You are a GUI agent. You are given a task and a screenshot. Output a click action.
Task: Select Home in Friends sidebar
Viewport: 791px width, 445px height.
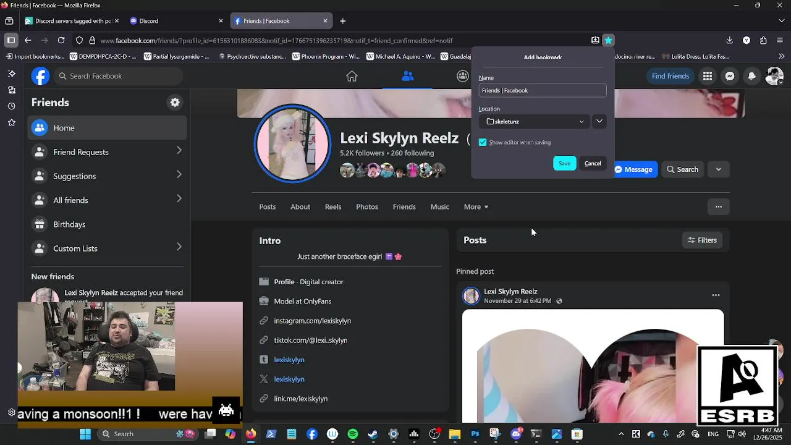(108, 128)
